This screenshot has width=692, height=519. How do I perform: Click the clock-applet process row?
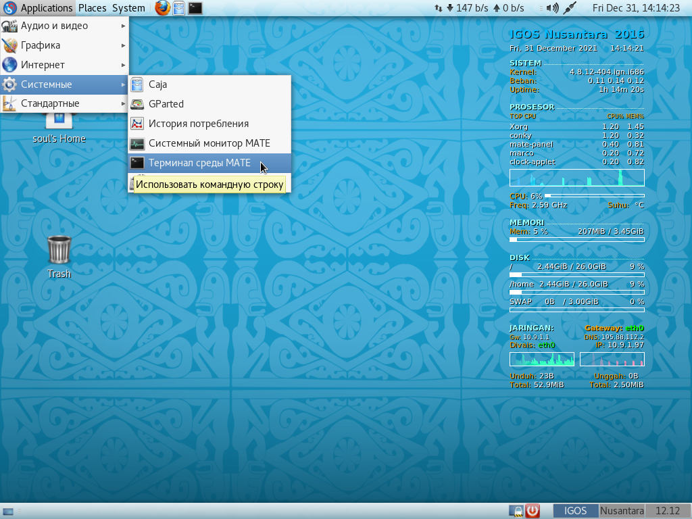577,162
